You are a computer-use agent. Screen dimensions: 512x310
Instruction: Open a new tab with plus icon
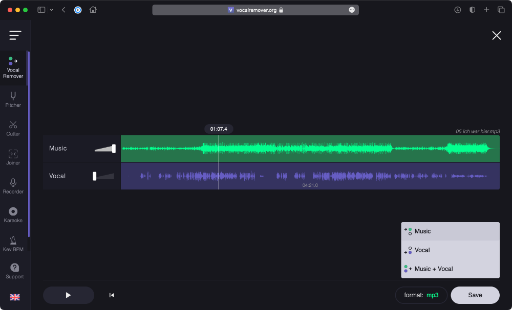(x=486, y=10)
